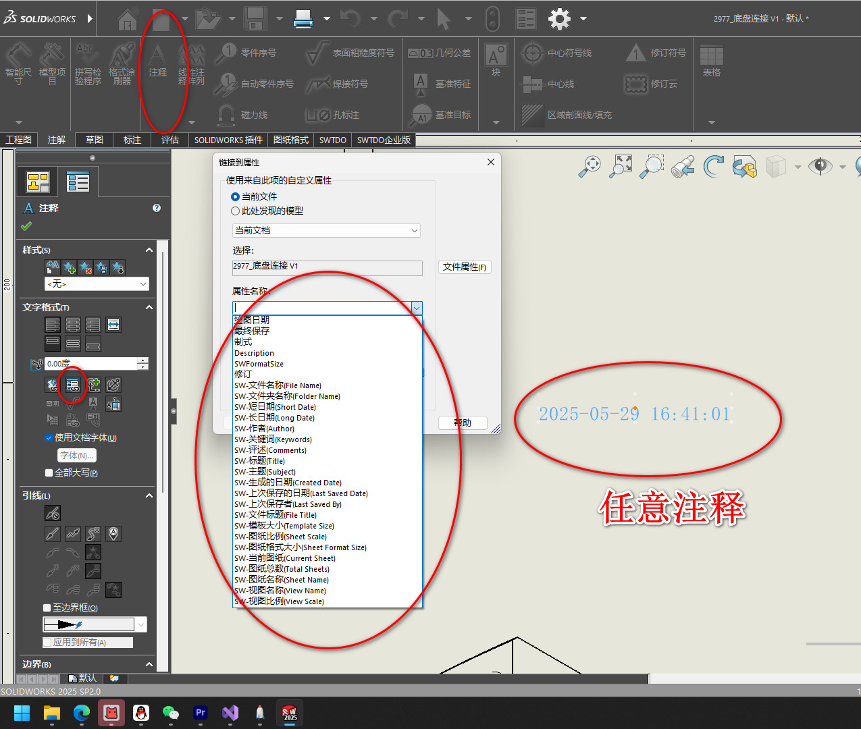Image resolution: width=861 pixels, height=729 pixels.
Task: Click the Geometric Tolerance (几何公差) tool
Action: click(x=440, y=53)
